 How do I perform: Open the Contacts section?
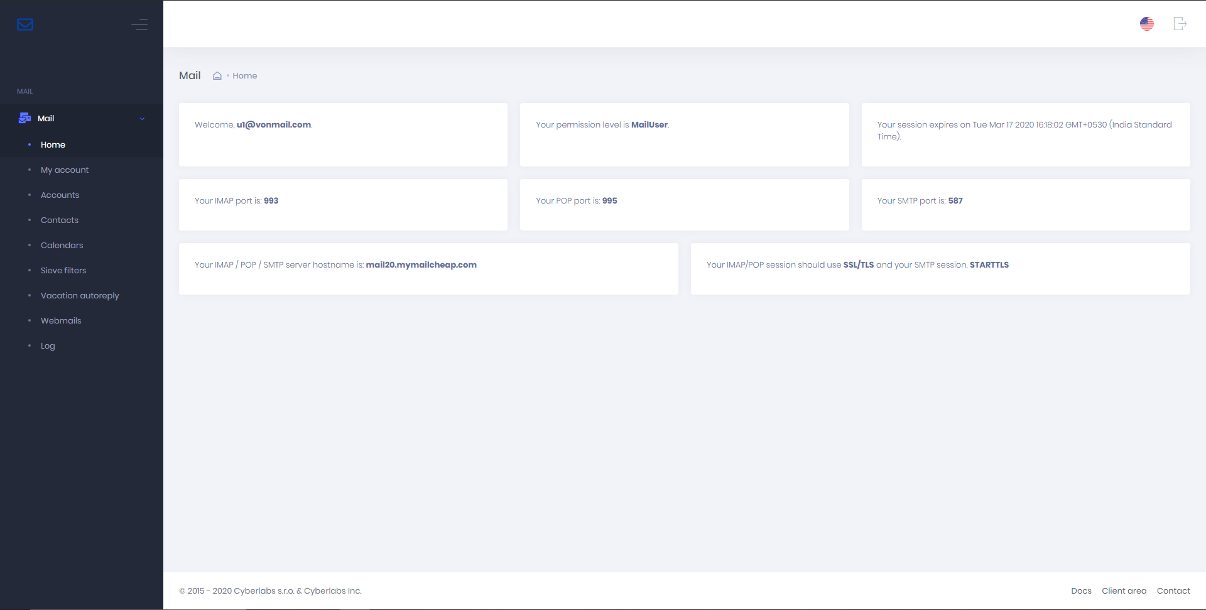click(x=60, y=220)
